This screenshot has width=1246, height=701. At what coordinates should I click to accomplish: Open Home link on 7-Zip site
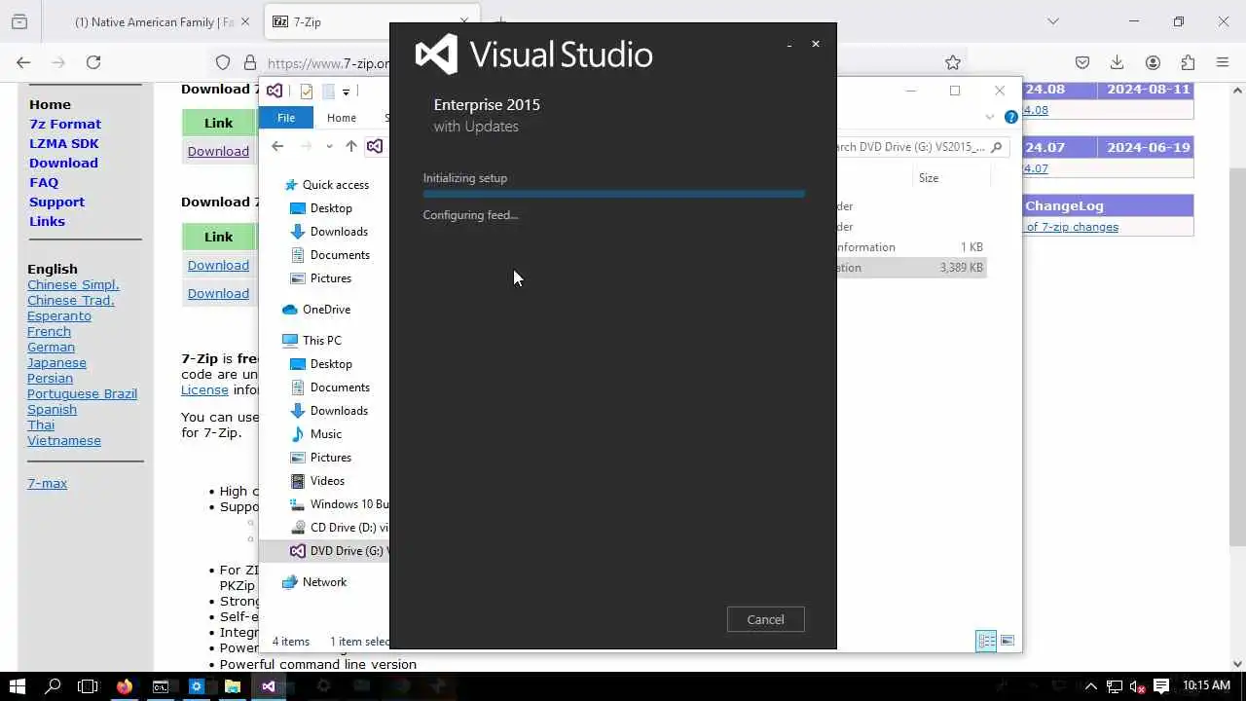coord(50,104)
